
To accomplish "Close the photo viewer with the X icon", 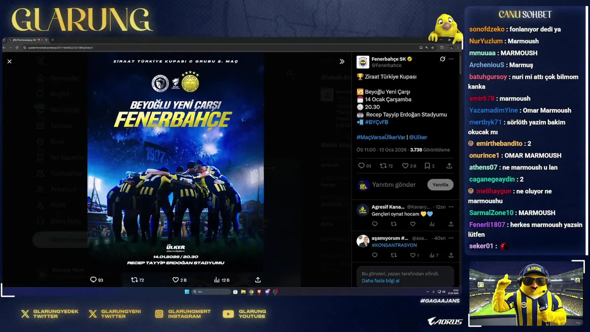I will tap(9, 61).
